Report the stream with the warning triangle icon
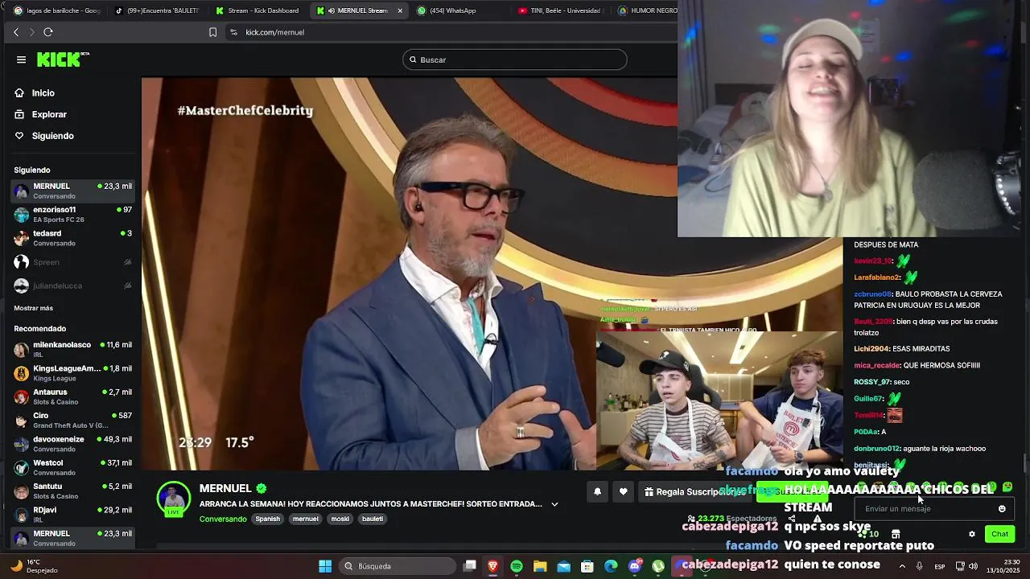Image resolution: width=1030 pixels, height=579 pixels. [818, 518]
